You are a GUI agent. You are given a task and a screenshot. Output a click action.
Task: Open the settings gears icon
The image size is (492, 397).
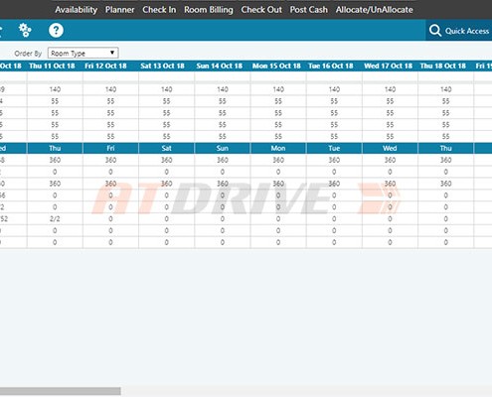click(25, 30)
